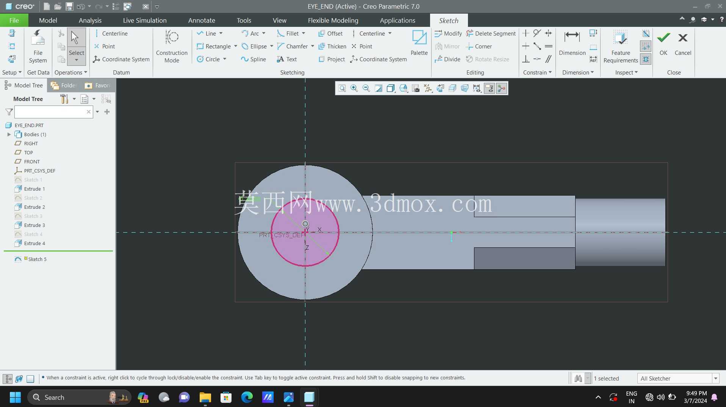Viewport: 726px width, 407px height.
Task: Open the View Manager icon
Action: (x=416, y=88)
